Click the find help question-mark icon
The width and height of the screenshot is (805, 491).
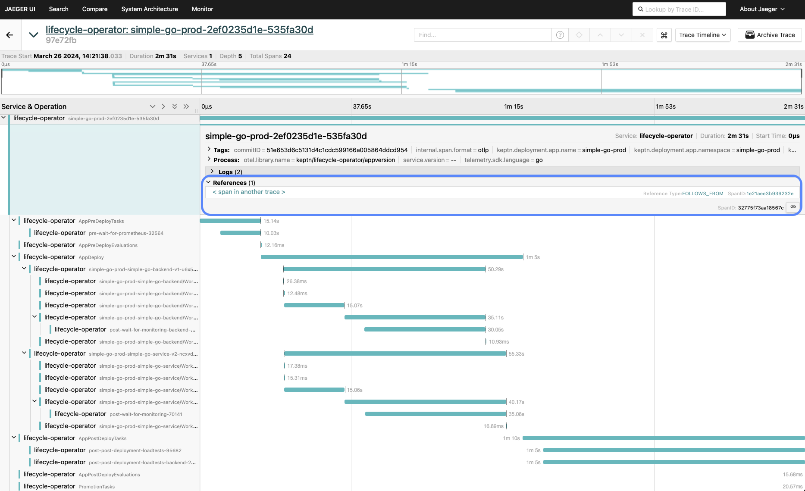pyautogui.click(x=560, y=35)
